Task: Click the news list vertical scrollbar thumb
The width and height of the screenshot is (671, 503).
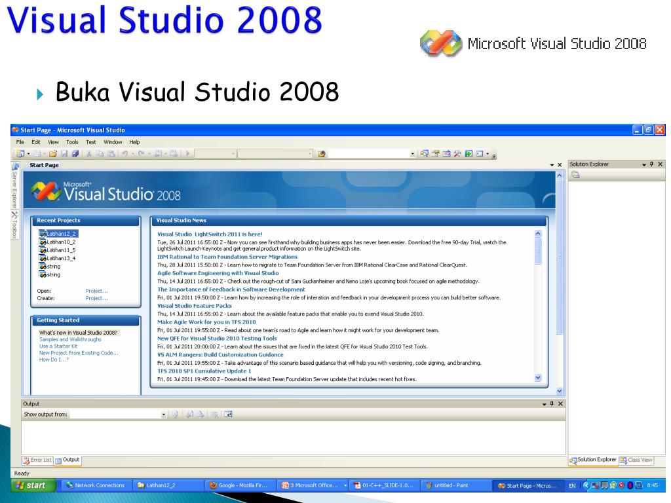Action: point(539,251)
